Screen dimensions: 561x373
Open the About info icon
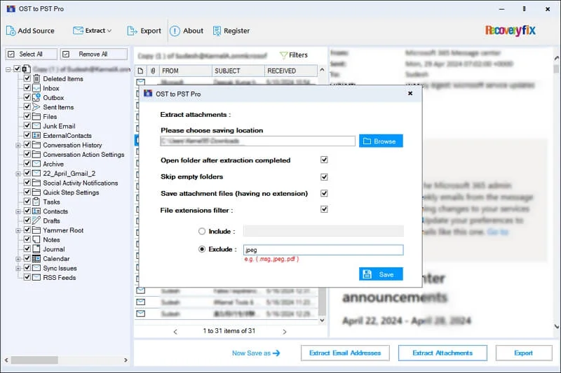point(175,31)
